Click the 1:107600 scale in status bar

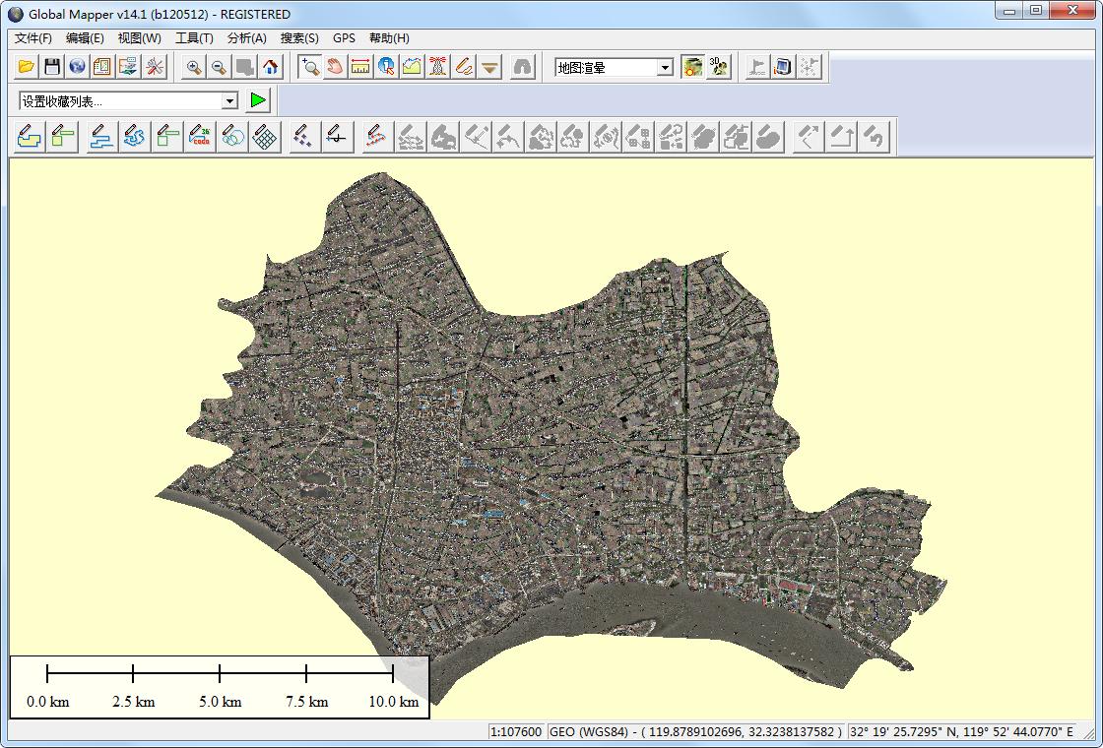[x=516, y=732]
